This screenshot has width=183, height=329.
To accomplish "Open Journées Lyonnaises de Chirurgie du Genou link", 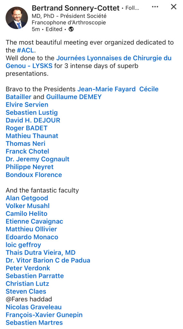I will tap(89, 62).
